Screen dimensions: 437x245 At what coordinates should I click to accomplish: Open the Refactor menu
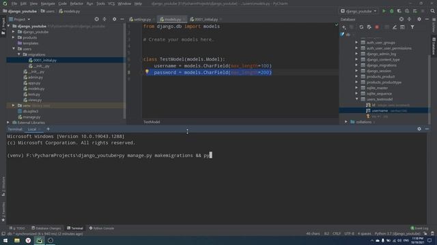[76, 3]
